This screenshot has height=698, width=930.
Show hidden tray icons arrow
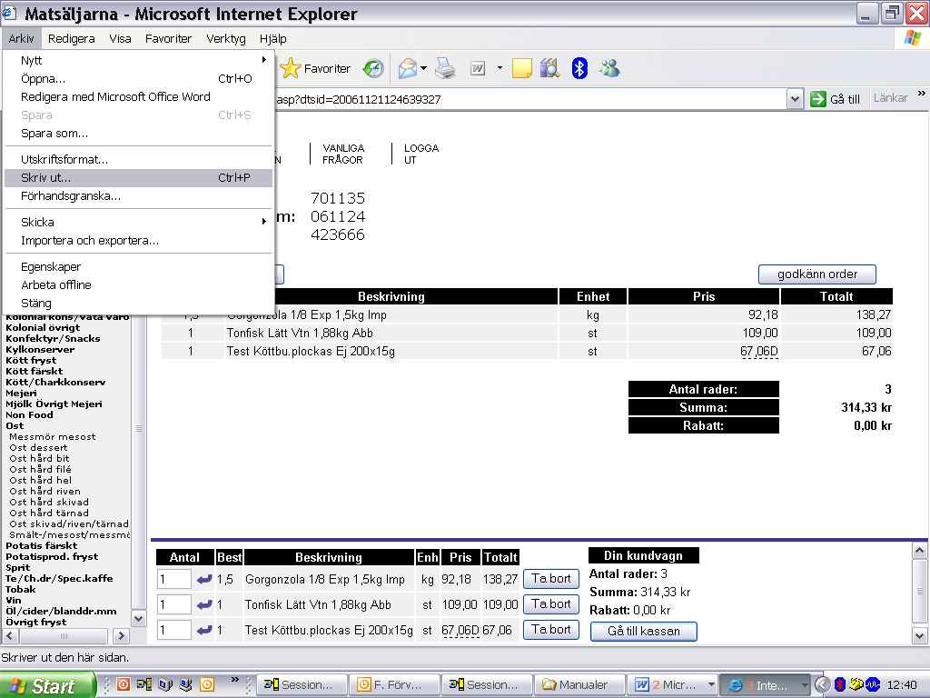click(x=822, y=685)
